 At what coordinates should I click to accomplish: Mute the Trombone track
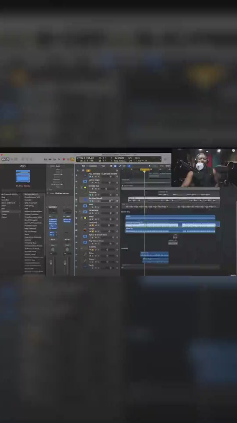[x=90, y=195]
